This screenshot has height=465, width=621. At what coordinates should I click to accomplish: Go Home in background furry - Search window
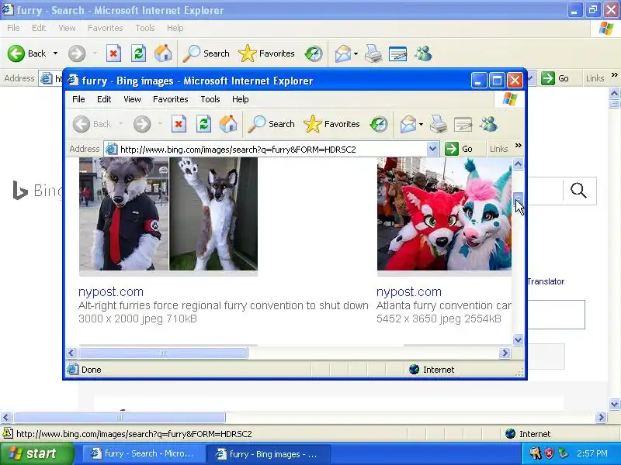click(x=163, y=53)
